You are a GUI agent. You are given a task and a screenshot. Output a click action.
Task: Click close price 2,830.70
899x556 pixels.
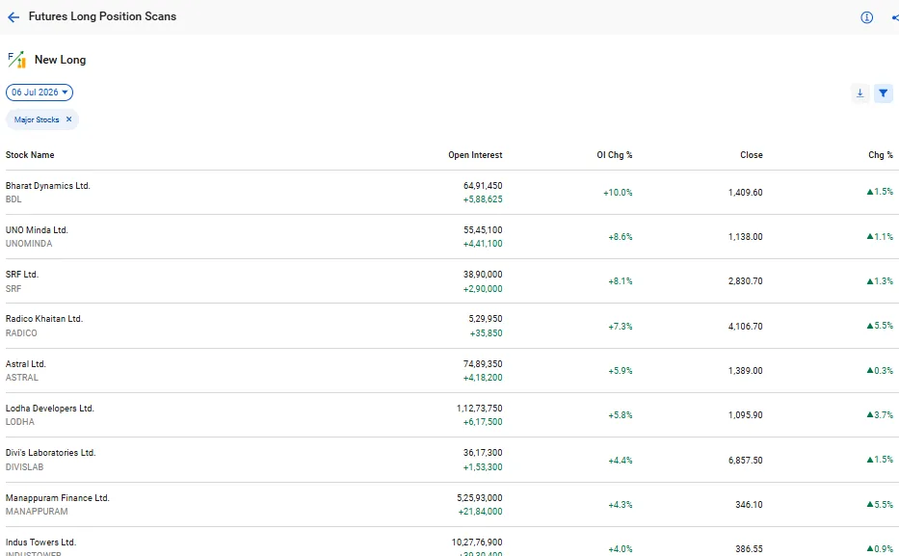point(746,281)
